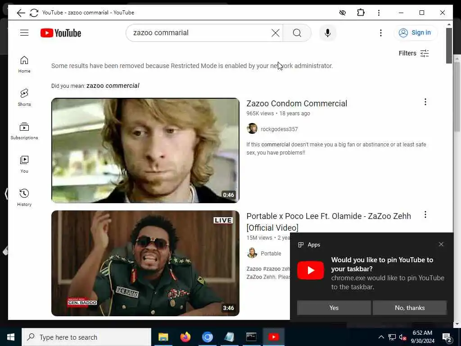Open the Action Center notifications icon
The height and width of the screenshot is (346, 461).
click(447, 337)
